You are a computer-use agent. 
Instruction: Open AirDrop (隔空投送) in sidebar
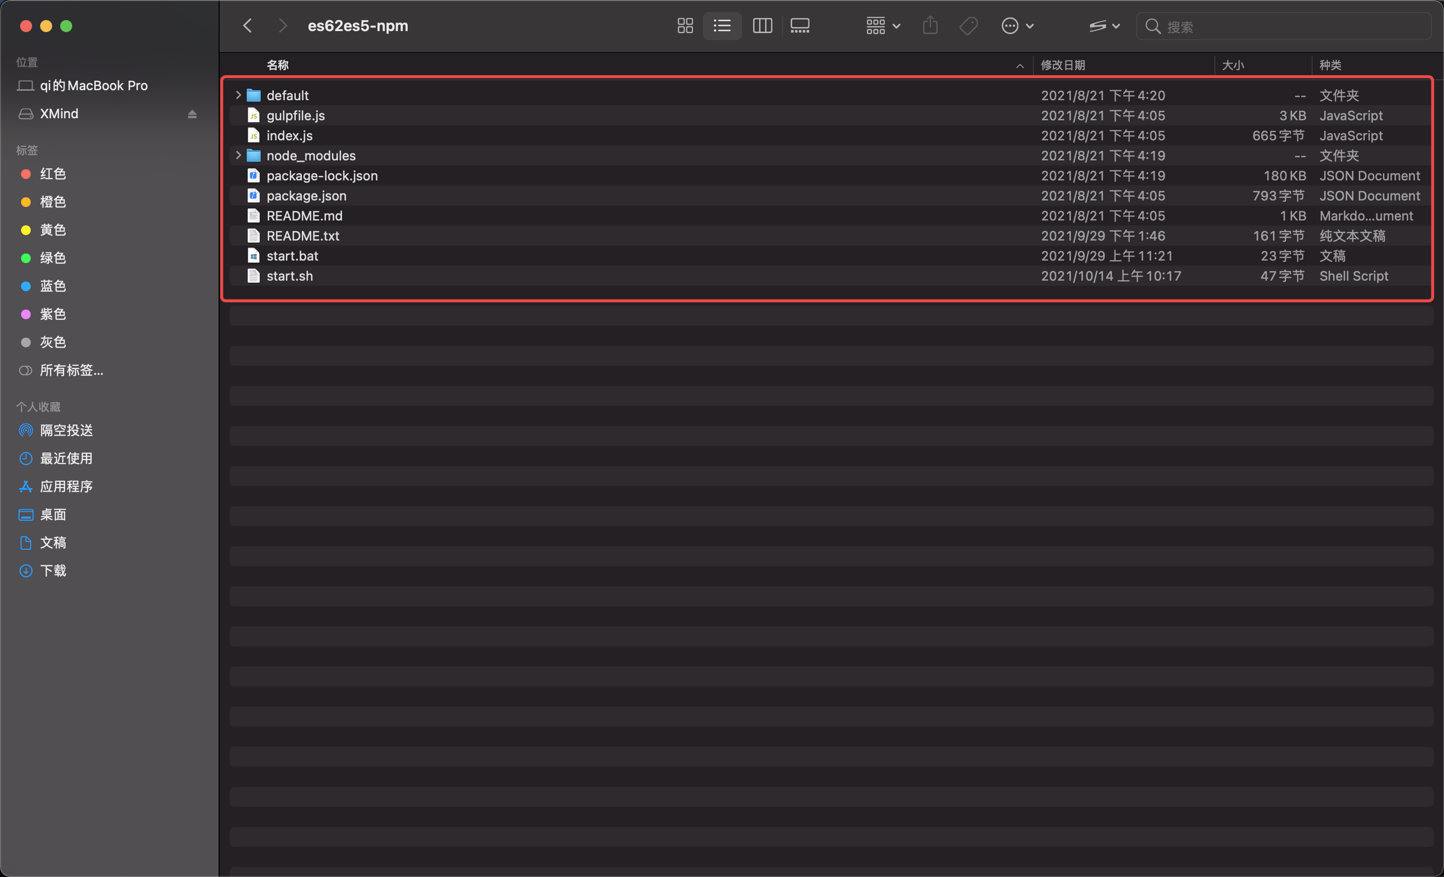click(x=66, y=430)
